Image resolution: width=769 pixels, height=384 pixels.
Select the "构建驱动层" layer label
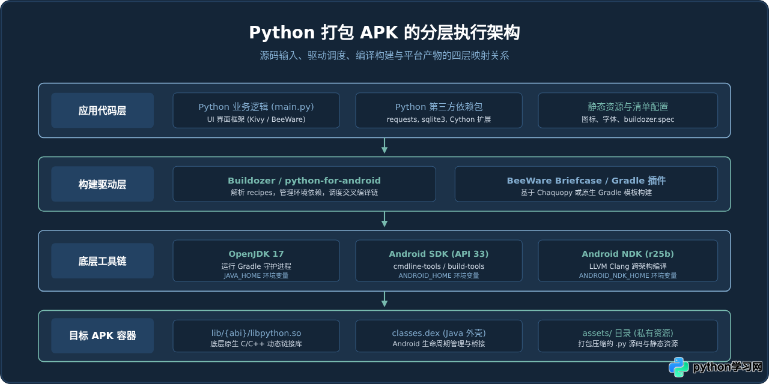point(102,184)
